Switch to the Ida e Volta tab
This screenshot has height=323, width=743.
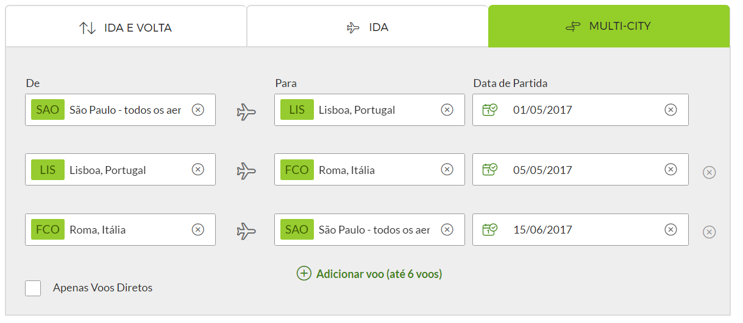point(126,27)
